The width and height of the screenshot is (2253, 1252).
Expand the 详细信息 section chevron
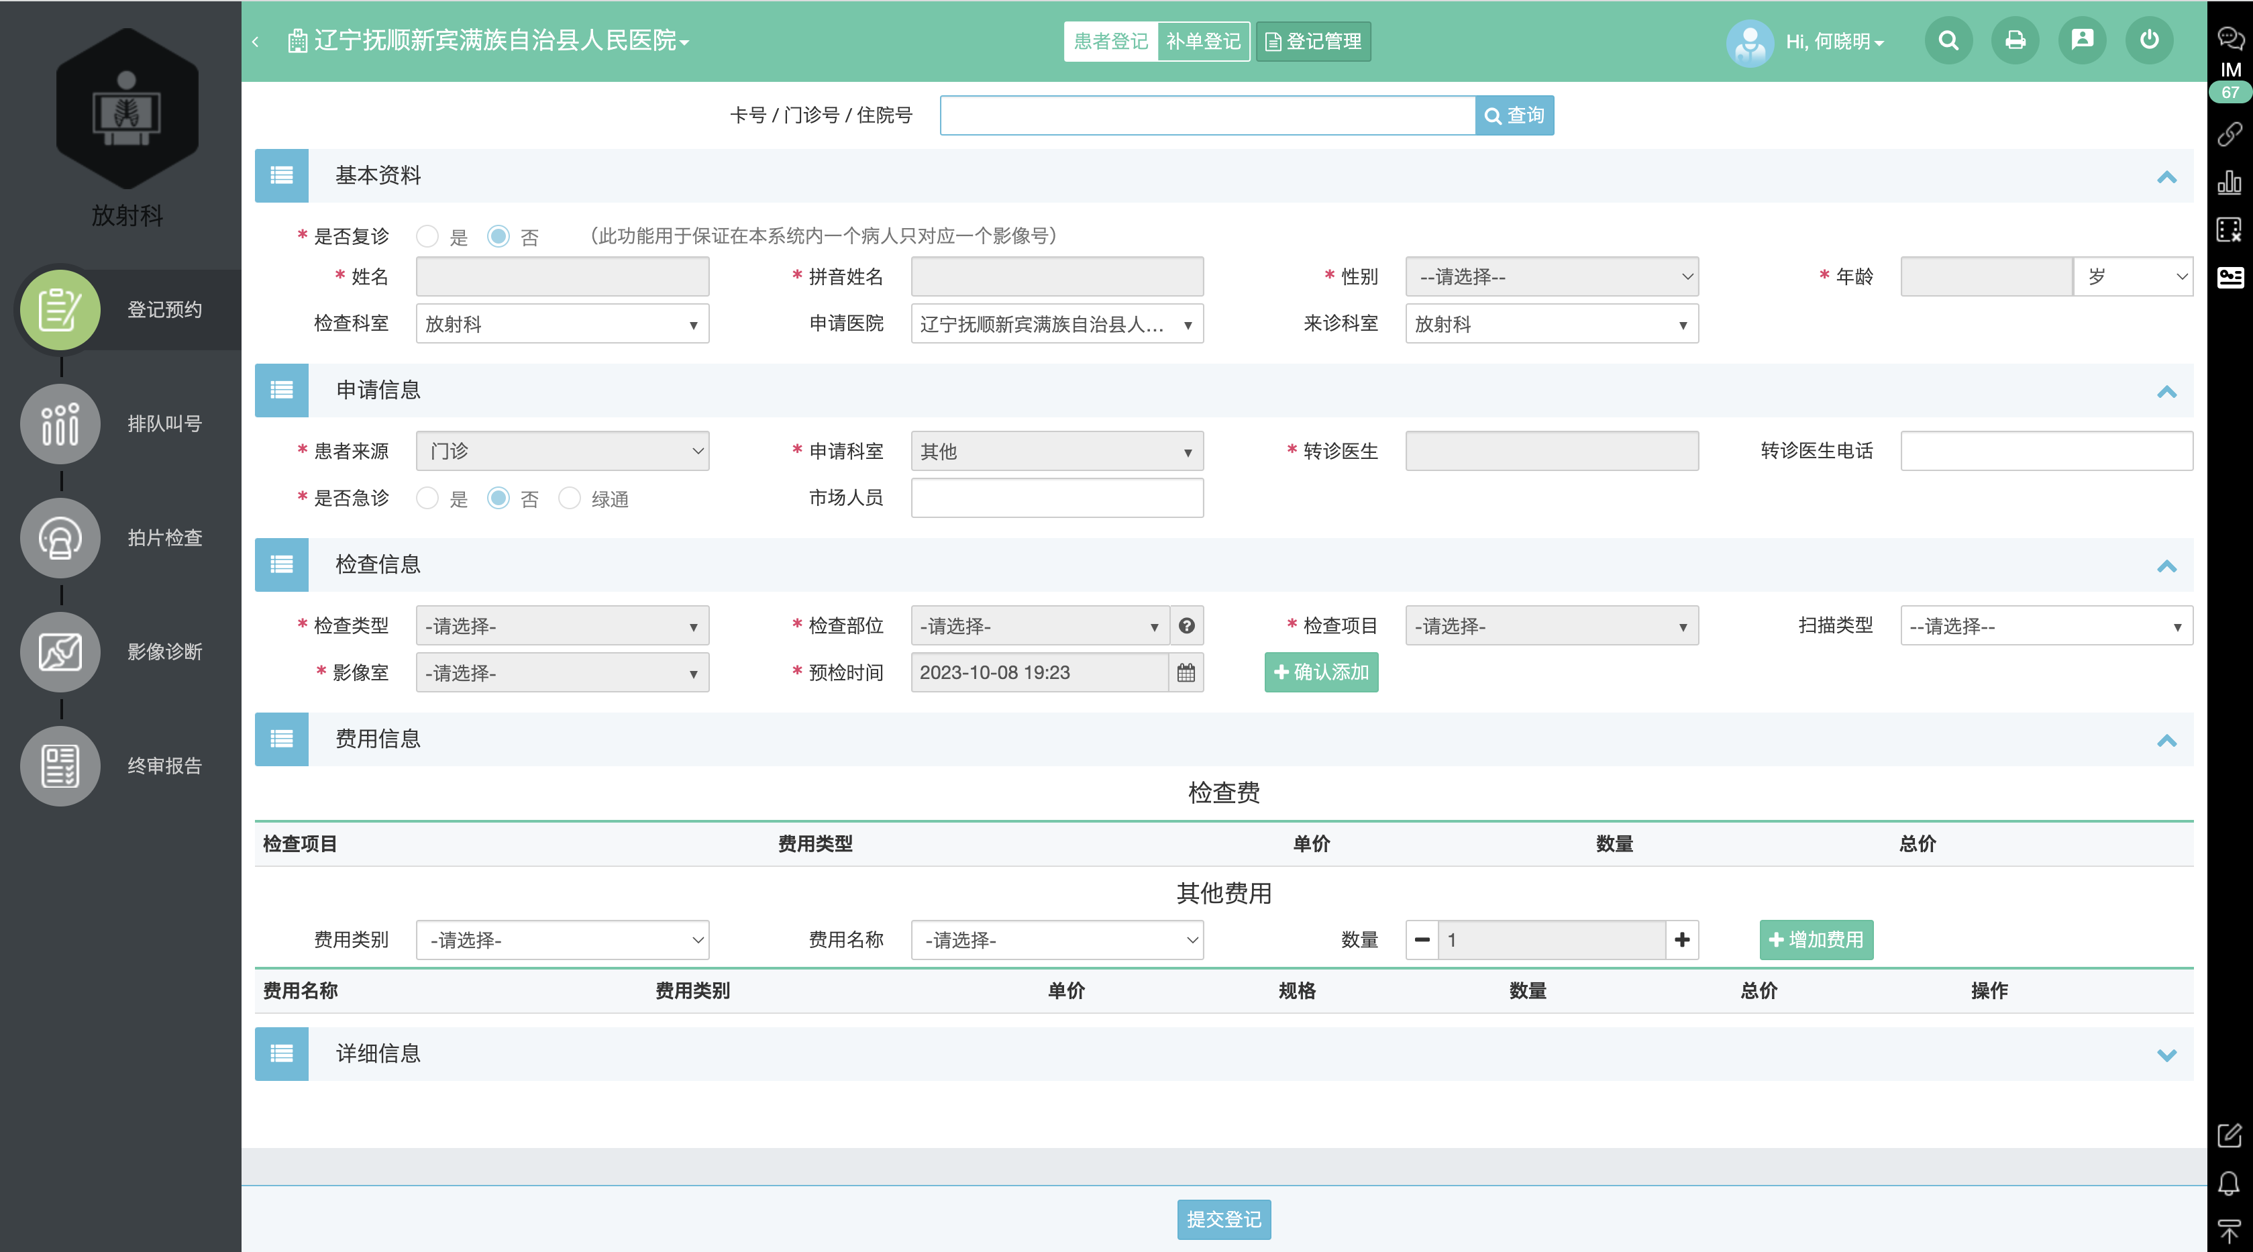pos(2166,1054)
